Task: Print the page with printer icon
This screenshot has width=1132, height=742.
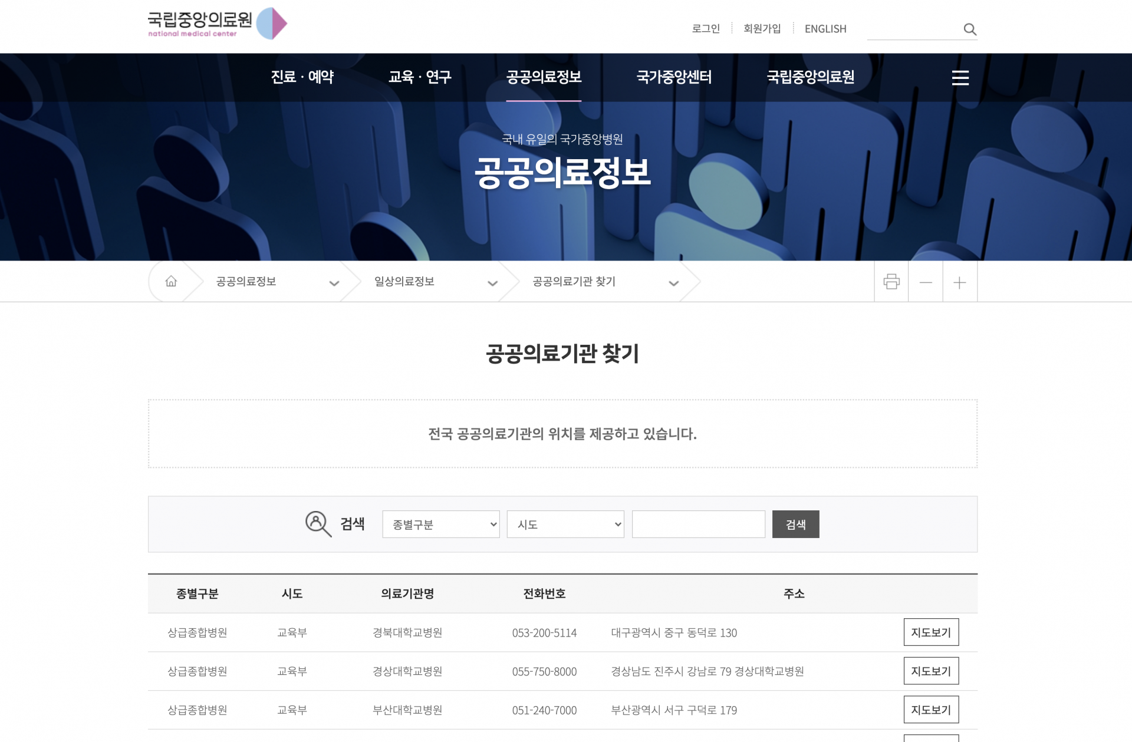Action: 891,282
